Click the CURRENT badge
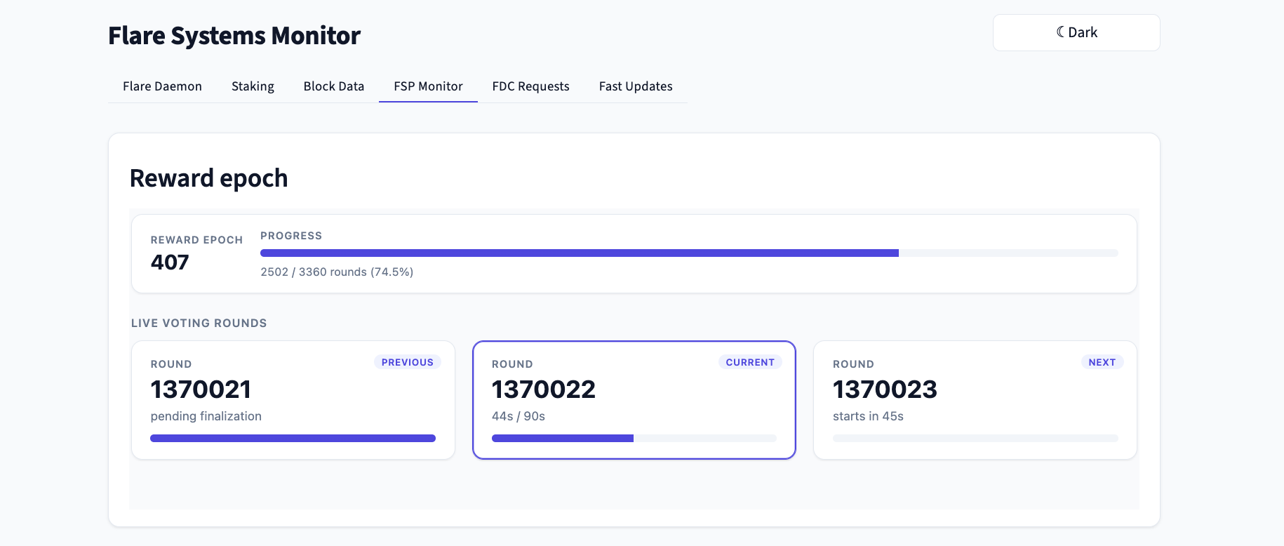Screen dimensions: 1284x546 pyautogui.click(x=750, y=362)
